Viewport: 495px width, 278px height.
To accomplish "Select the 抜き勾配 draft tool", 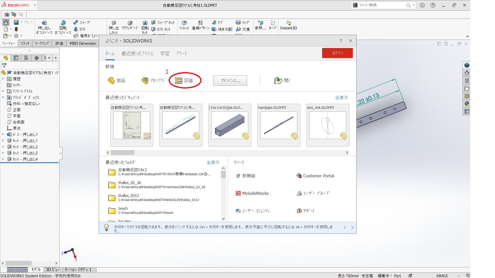I will [222, 29].
